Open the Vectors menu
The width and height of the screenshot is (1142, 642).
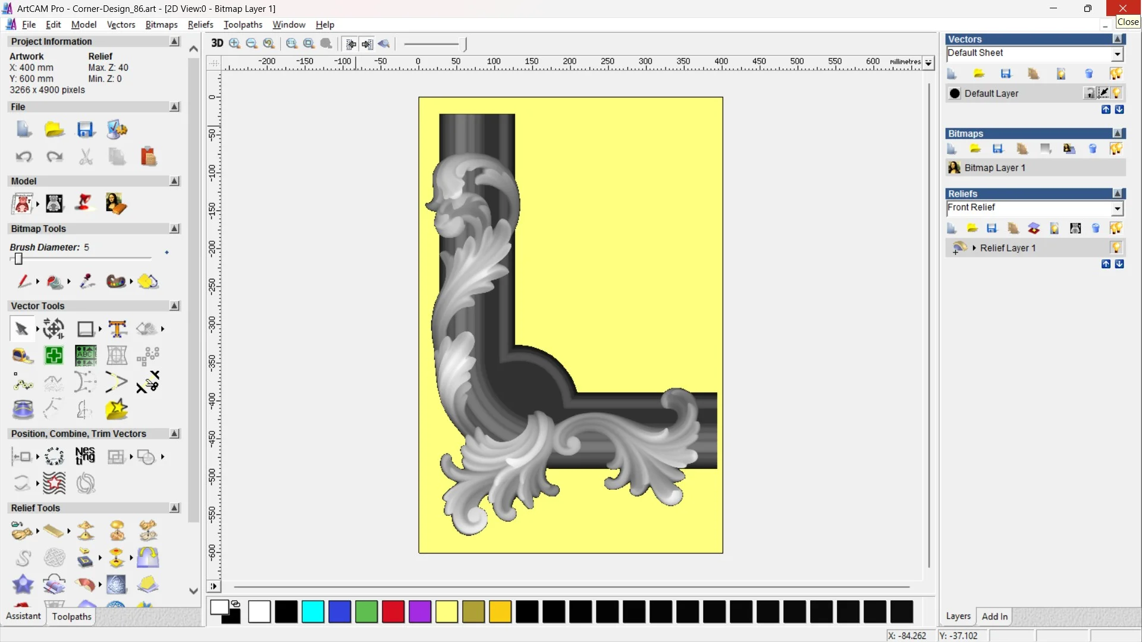[x=121, y=24]
